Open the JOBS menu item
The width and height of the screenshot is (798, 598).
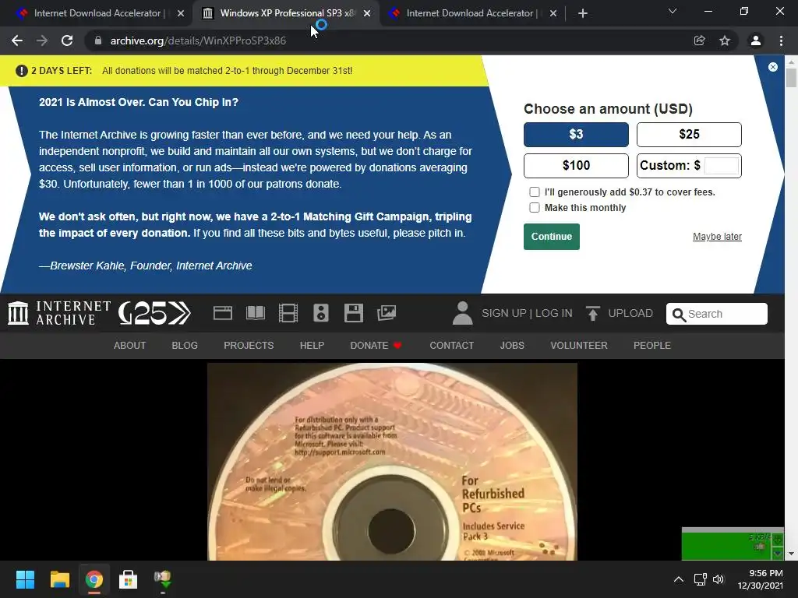pyautogui.click(x=512, y=345)
